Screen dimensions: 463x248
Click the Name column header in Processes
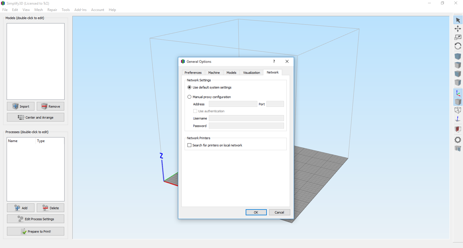click(x=21, y=141)
